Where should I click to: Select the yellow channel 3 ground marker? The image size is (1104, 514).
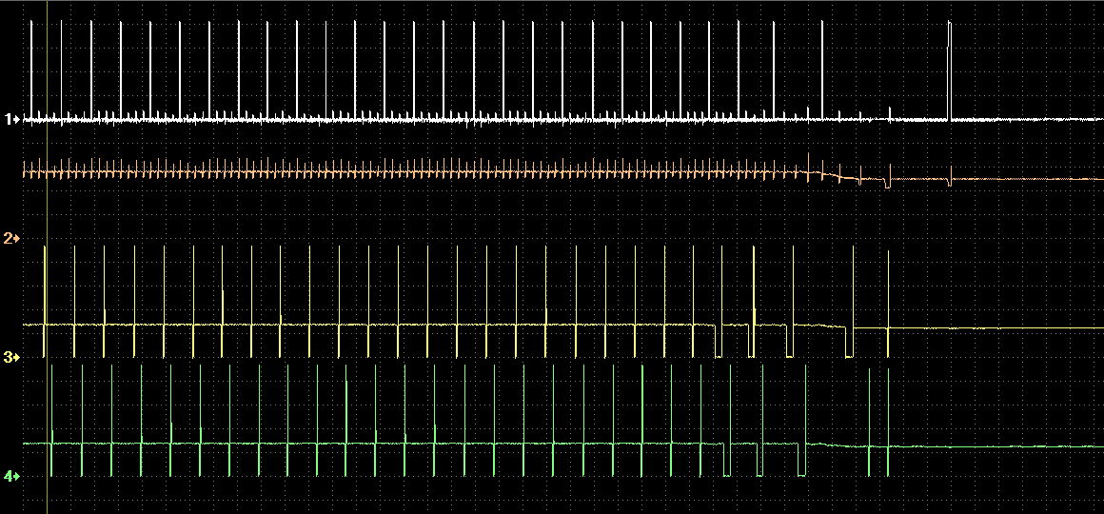[12, 357]
